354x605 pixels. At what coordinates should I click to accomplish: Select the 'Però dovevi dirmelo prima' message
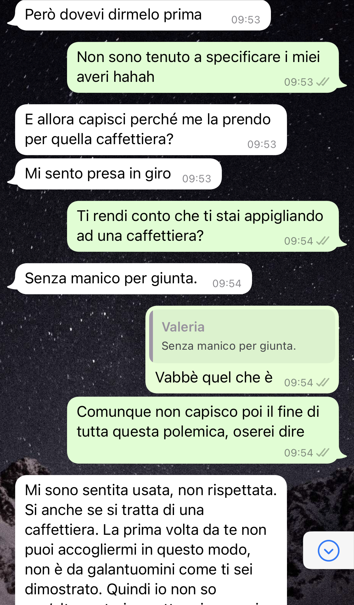143,15
